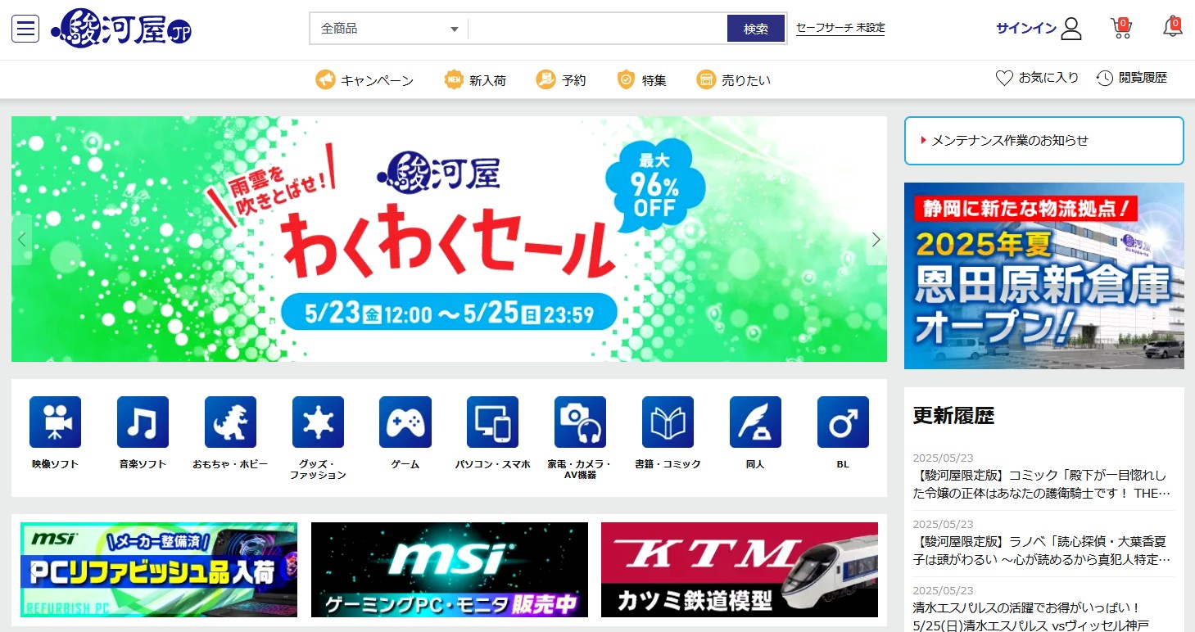This screenshot has width=1195, height=632.
Task: Open セーフサーチ 未設定 setting link
Action: [x=840, y=28]
